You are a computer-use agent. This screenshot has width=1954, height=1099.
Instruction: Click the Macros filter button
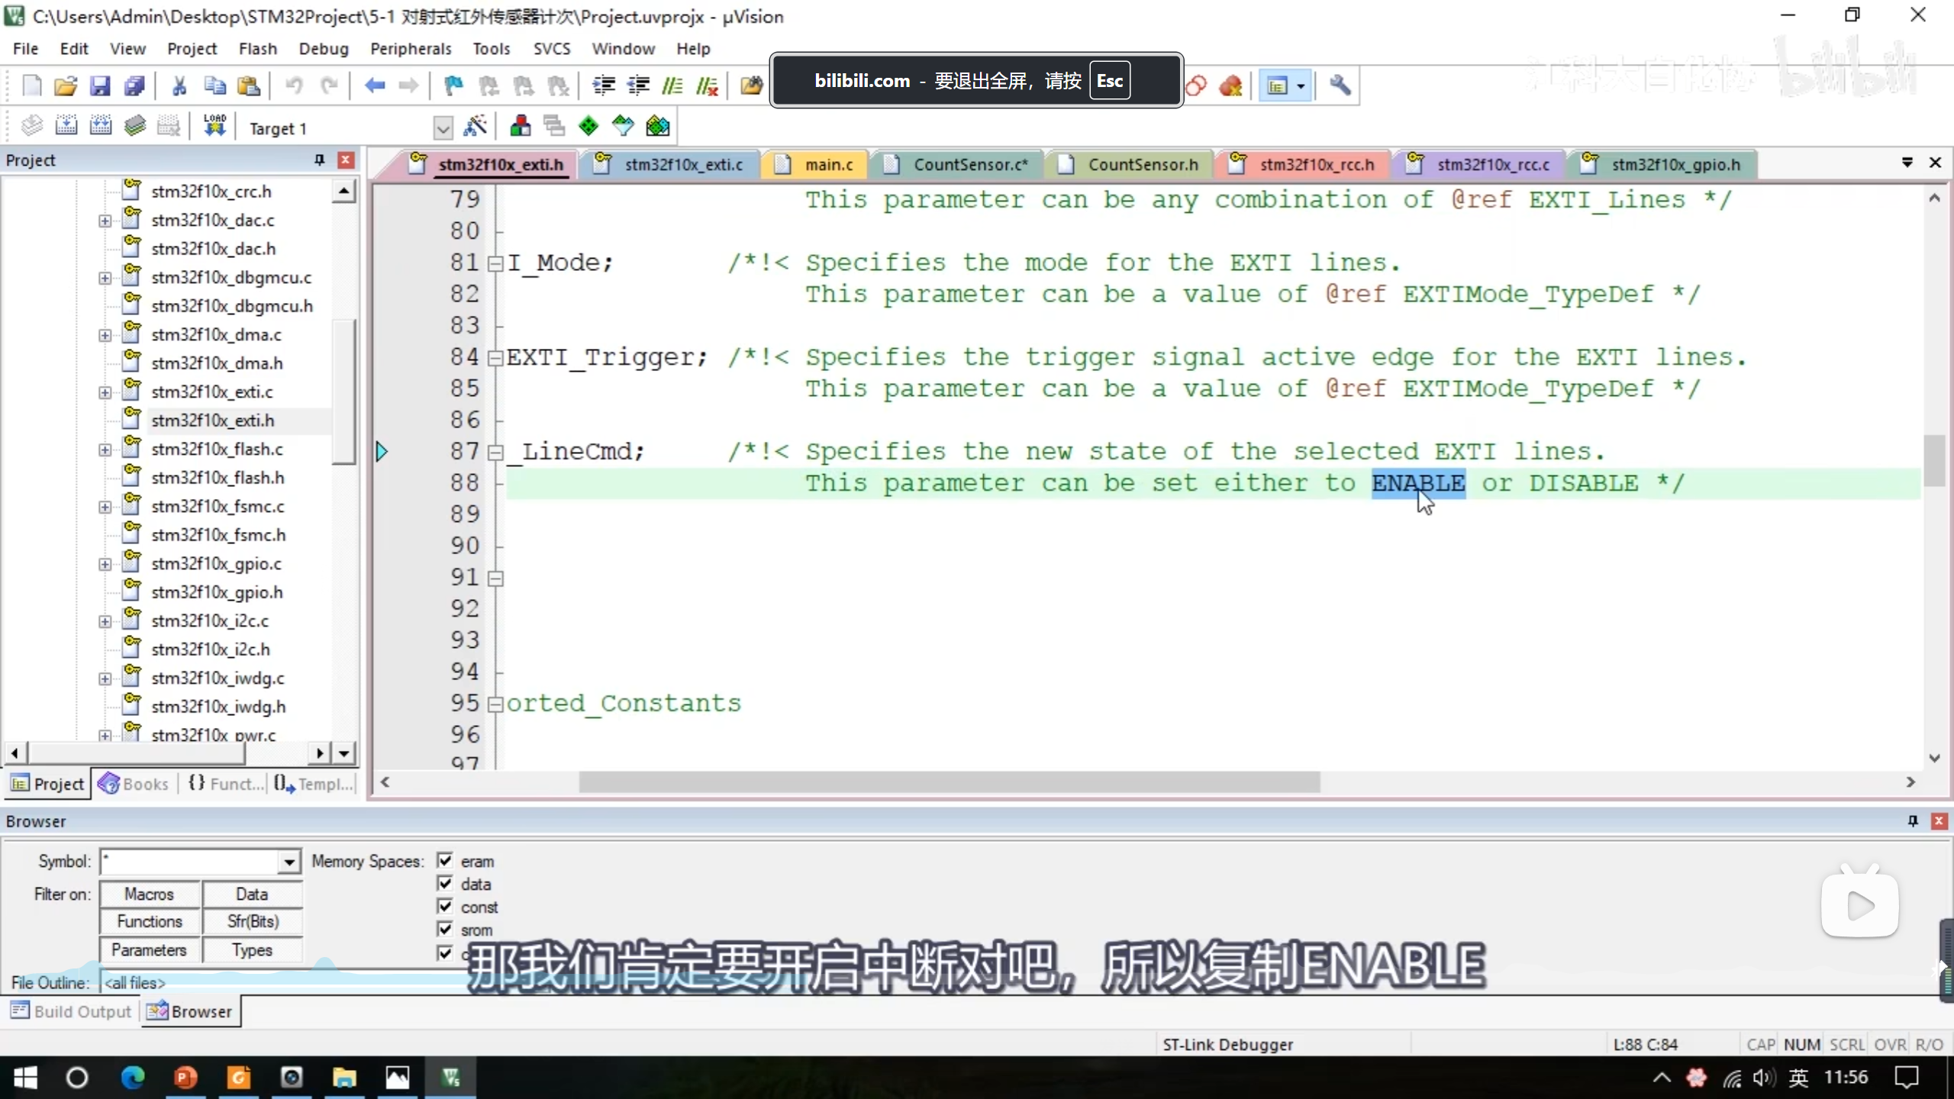point(150,894)
